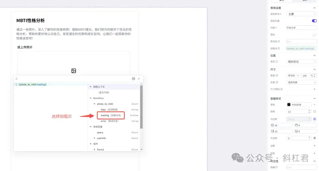The width and height of the screenshot is (319, 171).
Task: Collapse the 可见性 section
Action: (315, 161)
